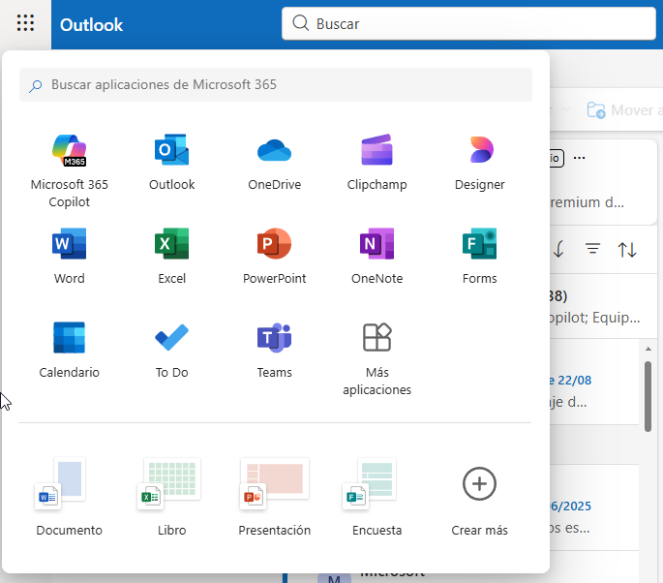The width and height of the screenshot is (663, 583).
Task: Open To Do app
Action: coord(171,351)
